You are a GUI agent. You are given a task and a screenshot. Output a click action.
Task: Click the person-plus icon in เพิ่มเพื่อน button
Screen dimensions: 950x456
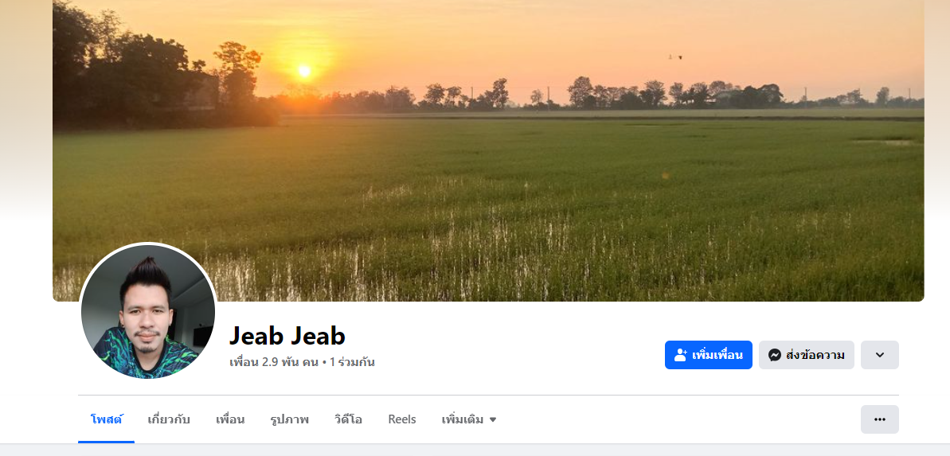680,355
